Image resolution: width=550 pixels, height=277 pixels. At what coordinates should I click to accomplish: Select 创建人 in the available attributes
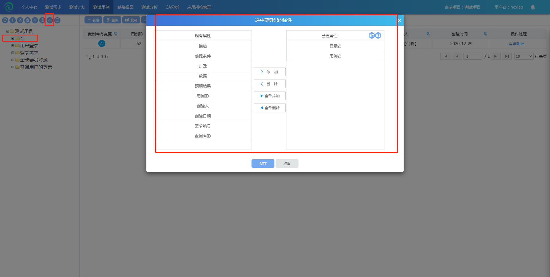tap(203, 106)
